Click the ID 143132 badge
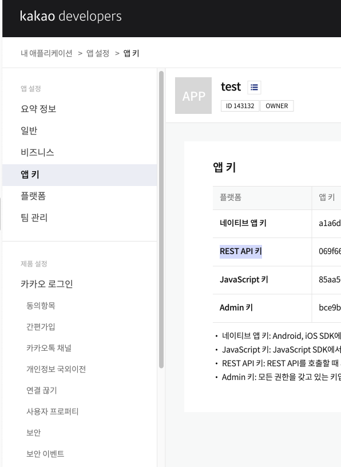This screenshot has width=341, height=467. pyautogui.click(x=240, y=106)
